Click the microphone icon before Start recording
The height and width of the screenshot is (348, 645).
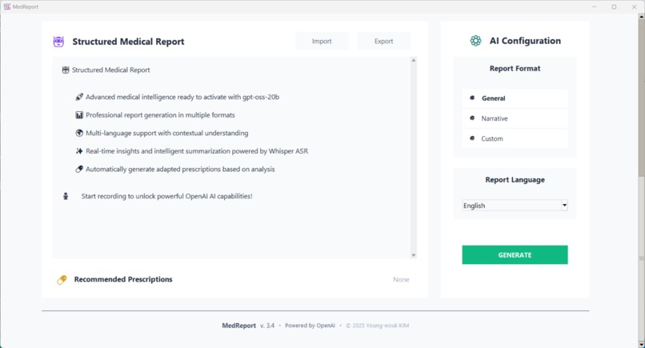point(66,196)
